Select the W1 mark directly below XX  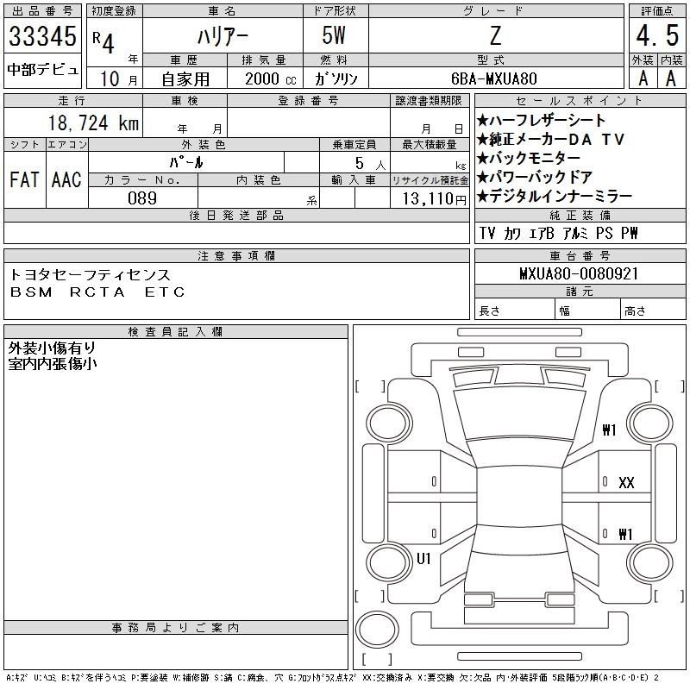pyautogui.click(x=625, y=533)
